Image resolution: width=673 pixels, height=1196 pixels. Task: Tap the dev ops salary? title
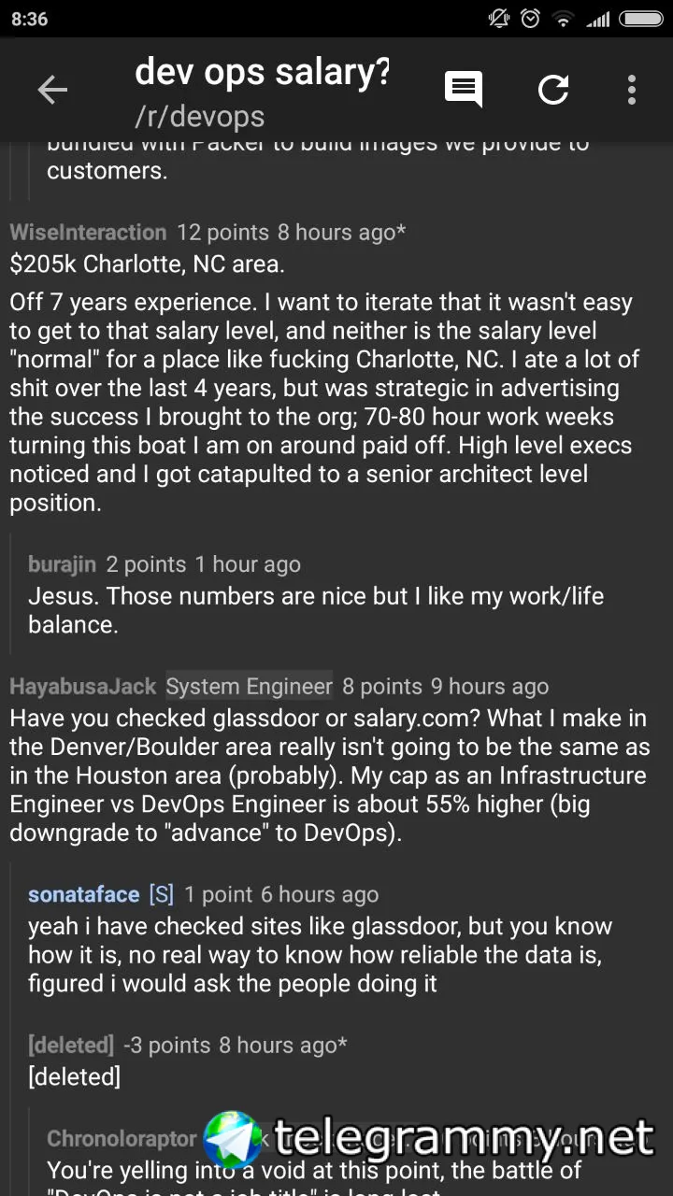coord(263,71)
